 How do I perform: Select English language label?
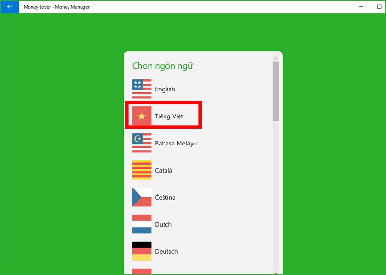[165, 89]
